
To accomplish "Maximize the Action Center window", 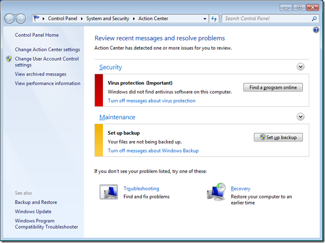I will 299,8.
